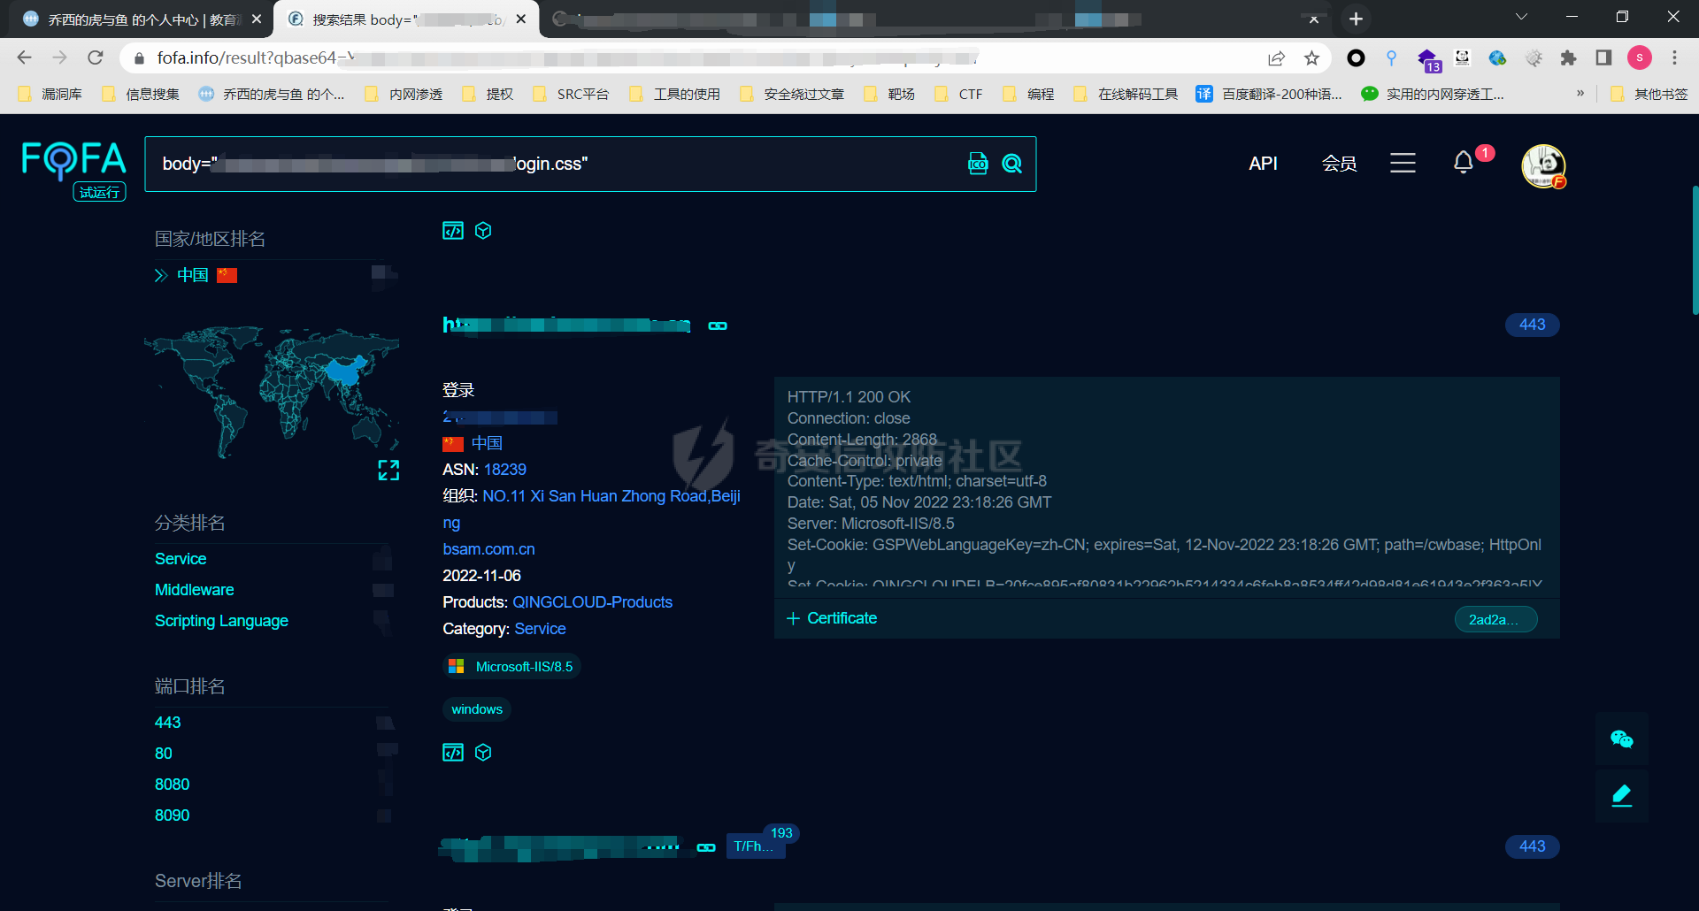Expand the 中国 country filter
Viewport: 1699px width, 911px height.
[161, 275]
